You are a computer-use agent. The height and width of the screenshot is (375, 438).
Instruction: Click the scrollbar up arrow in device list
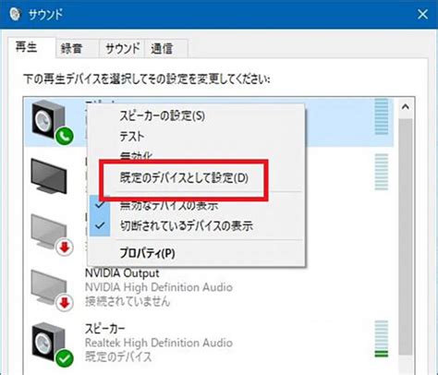click(x=406, y=107)
